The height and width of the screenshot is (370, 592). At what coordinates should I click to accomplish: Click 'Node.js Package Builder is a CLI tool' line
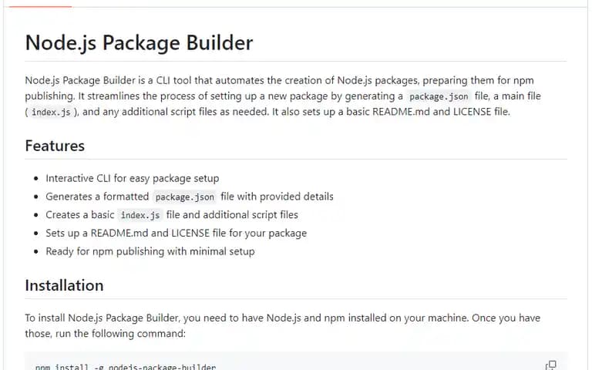pos(279,80)
